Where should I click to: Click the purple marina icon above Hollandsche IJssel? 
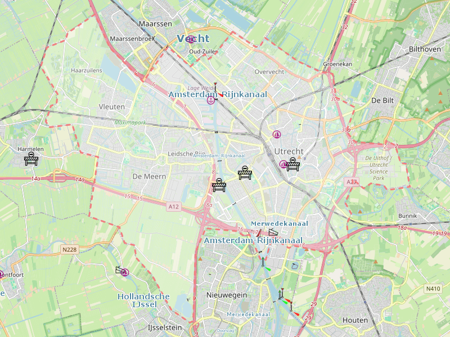click(x=125, y=272)
